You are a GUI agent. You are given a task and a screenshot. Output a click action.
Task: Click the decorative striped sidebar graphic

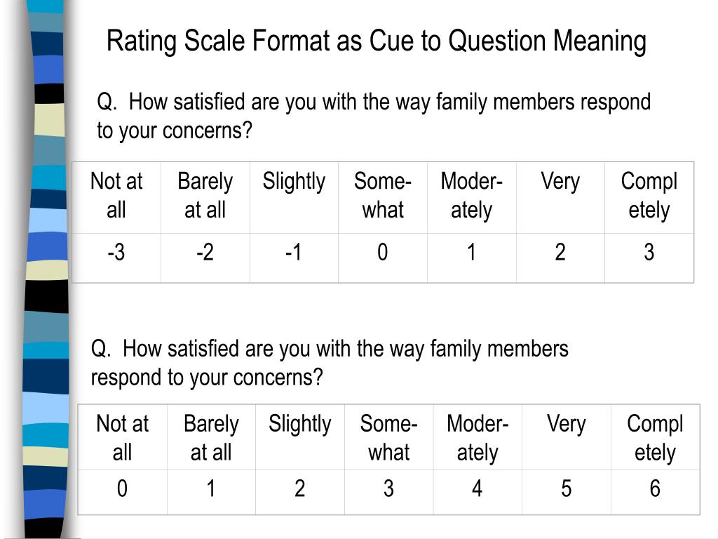click(46, 269)
